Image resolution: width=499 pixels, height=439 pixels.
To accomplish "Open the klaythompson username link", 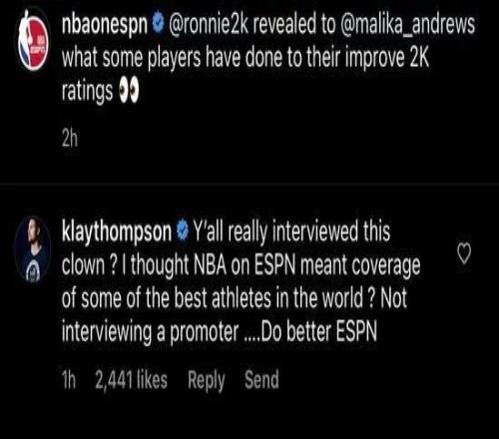I will coord(117,231).
